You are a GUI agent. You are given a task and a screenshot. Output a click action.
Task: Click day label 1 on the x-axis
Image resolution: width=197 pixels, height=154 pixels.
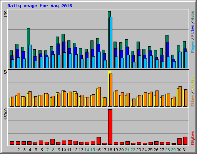pyautogui.click(x=13, y=150)
